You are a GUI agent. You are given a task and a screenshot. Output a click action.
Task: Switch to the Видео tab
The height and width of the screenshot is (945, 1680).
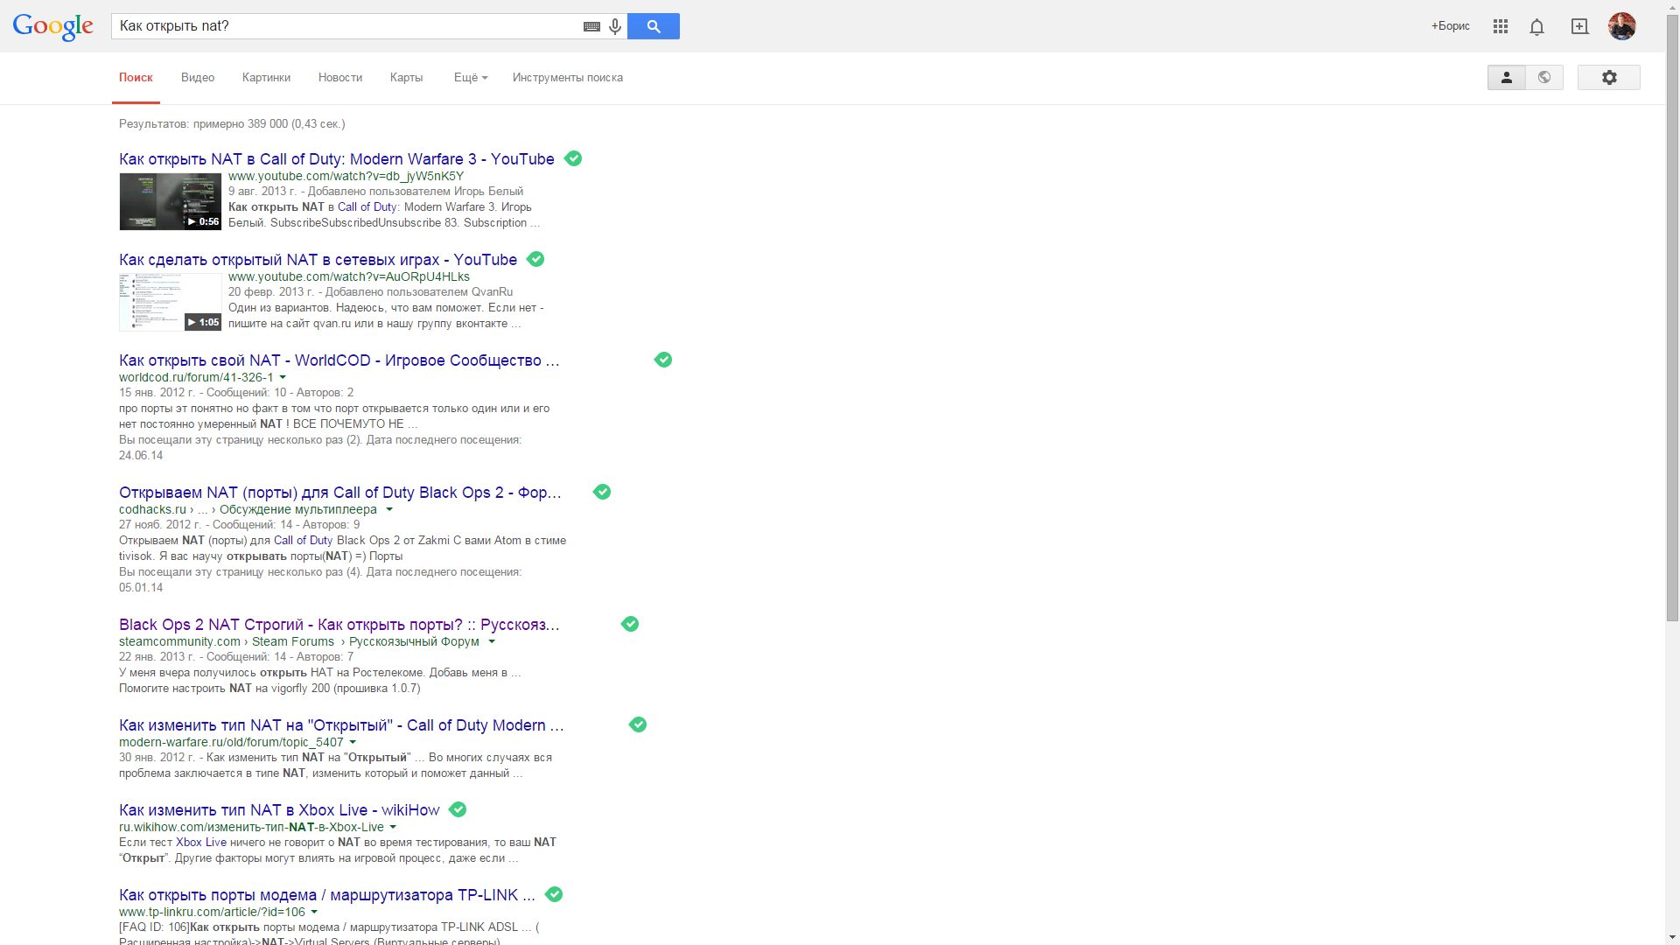point(198,78)
